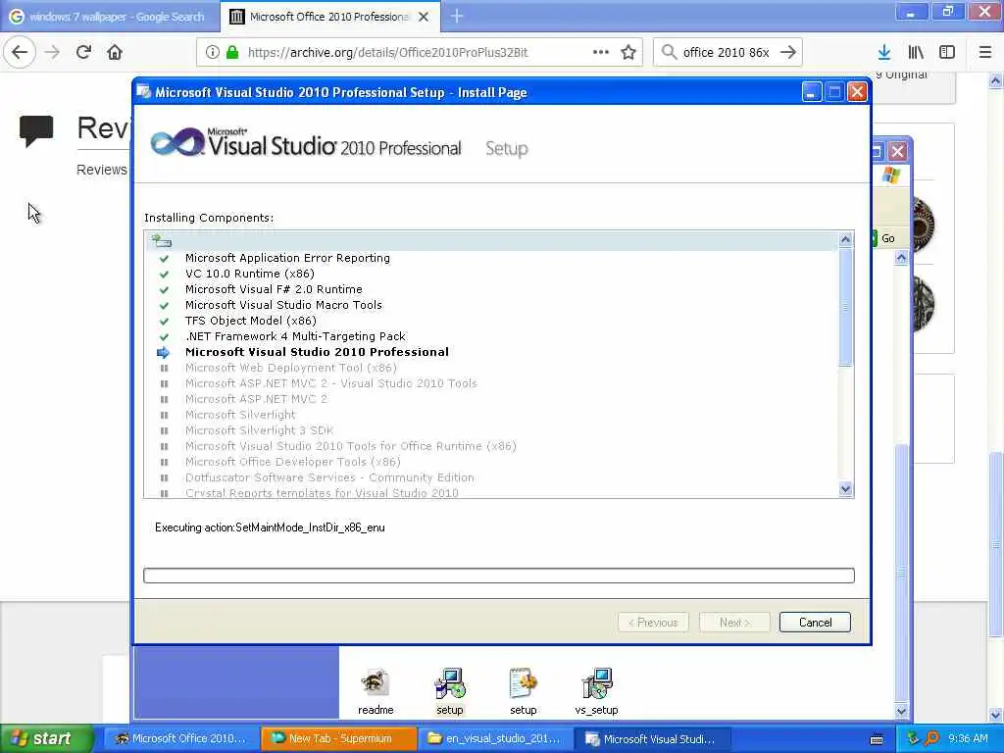Click checkmark beside Microsoft Application Error Reporting
Viewport: 1004px width, 753px height.
[164, 259]
